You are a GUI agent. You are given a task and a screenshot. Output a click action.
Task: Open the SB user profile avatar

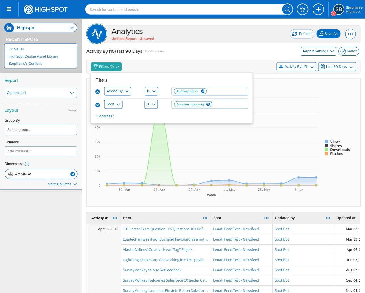[338, 9]
